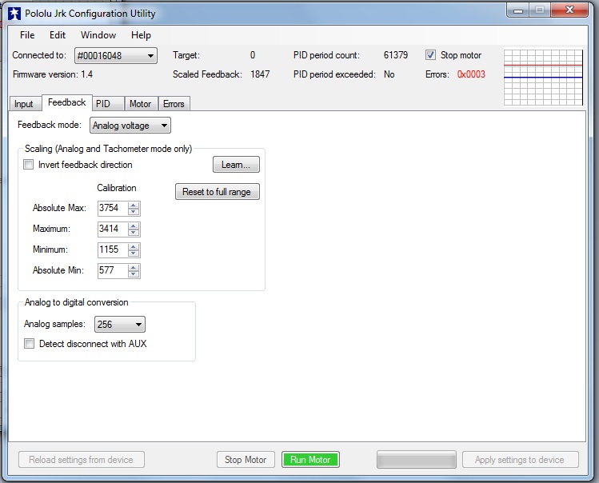Uncheck the Stop motor checkbox
599x483 pixels.
(430, 55)
